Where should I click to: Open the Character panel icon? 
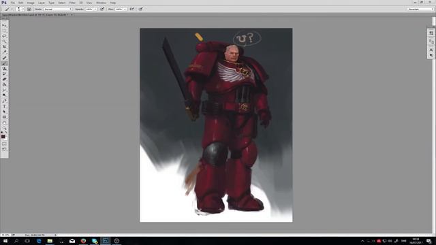tap(431, 50)
